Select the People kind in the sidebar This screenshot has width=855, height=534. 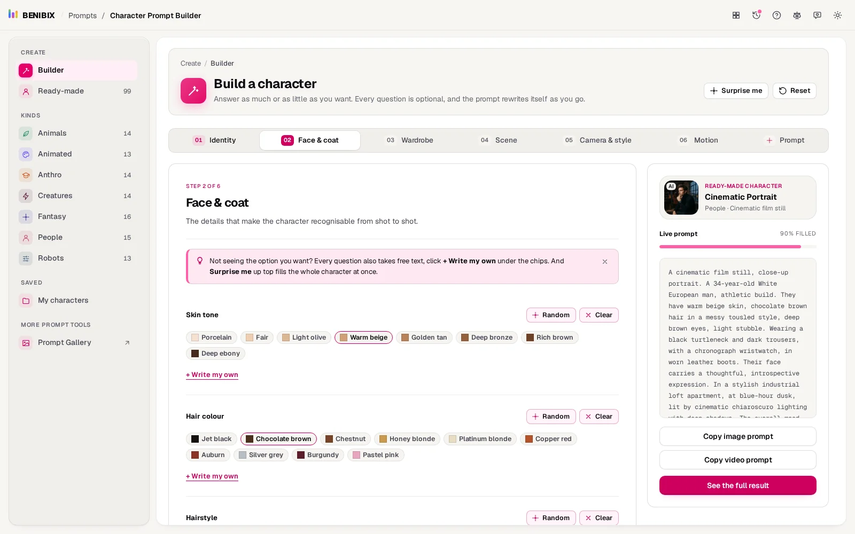78,238
